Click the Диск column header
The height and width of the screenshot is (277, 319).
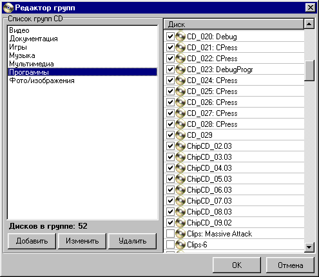click(x=234, y=24)
